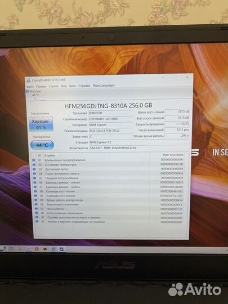
Task: Click the CrystalDiskInfo icon in the title bar
Action: [x=29, y=81]
